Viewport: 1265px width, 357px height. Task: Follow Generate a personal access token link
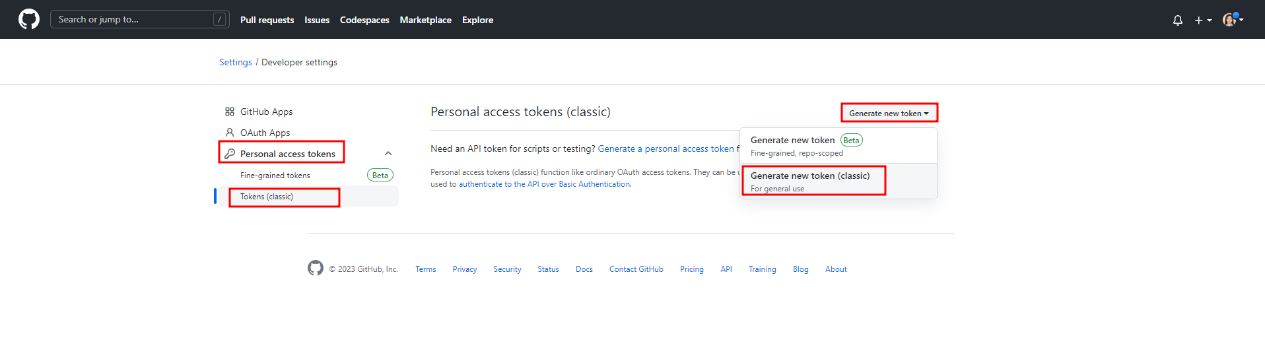tap(666, 148)
